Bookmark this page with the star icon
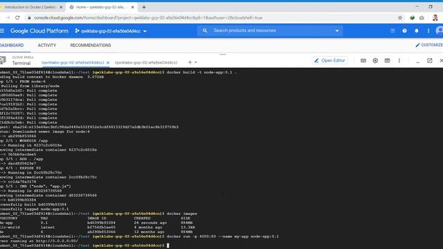 click(400, 18)
